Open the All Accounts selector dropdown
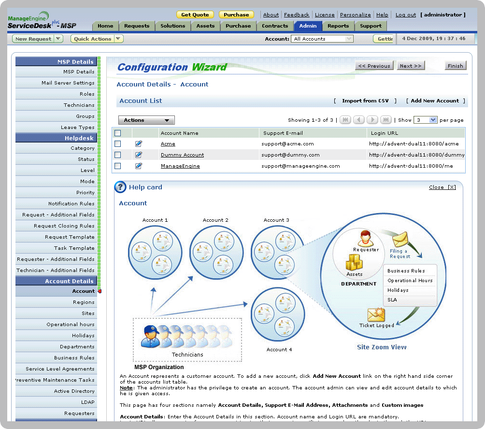 [322, 39]
